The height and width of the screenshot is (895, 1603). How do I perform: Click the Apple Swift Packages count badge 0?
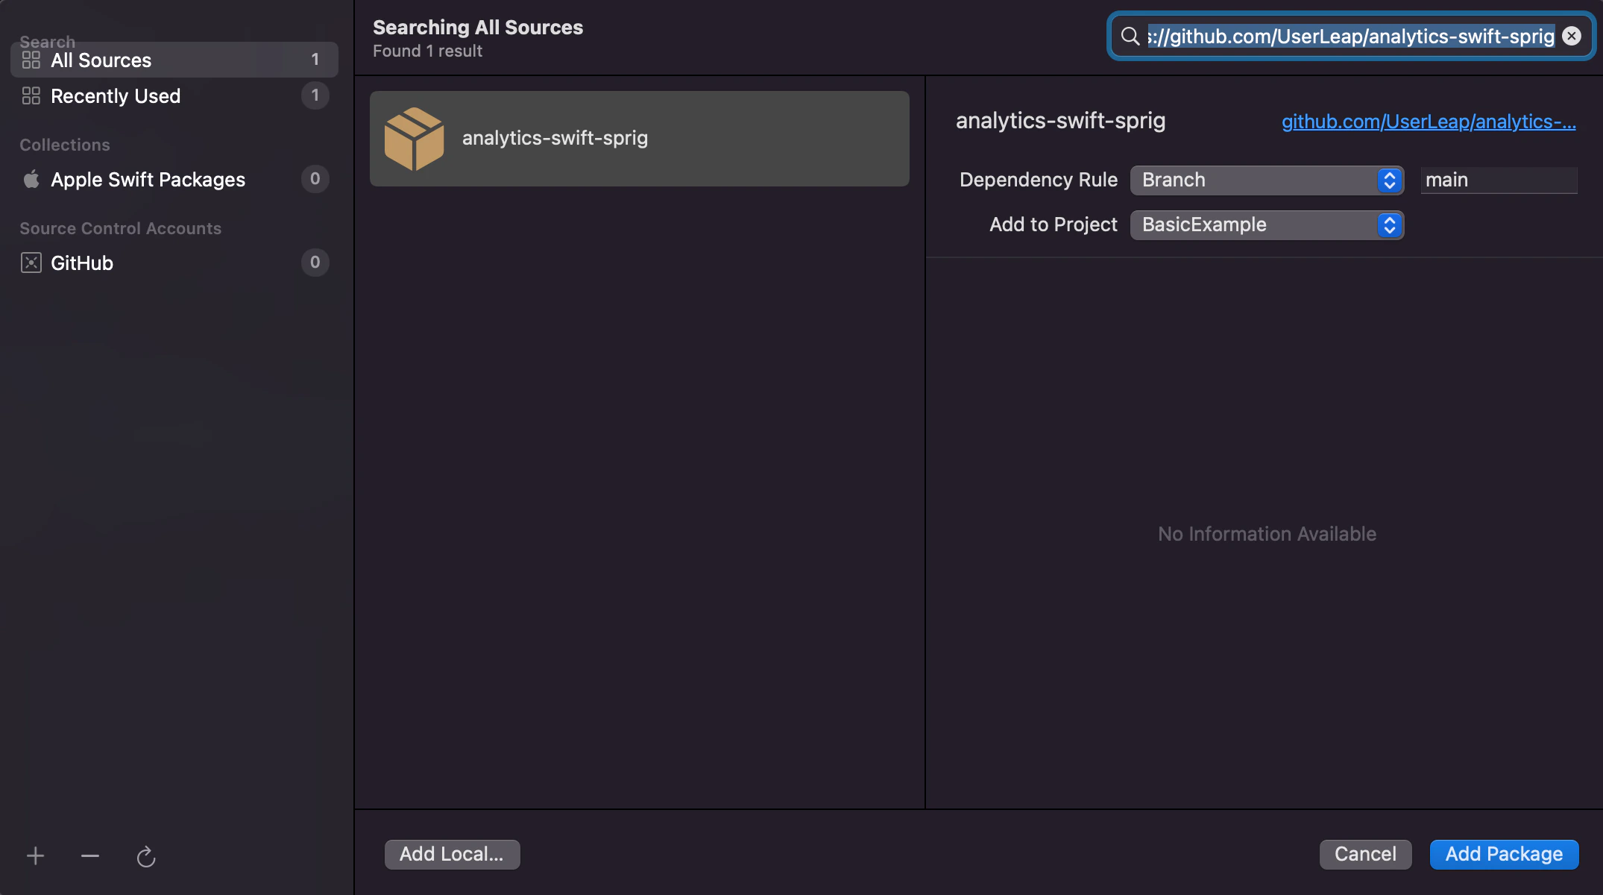(315, 179)
